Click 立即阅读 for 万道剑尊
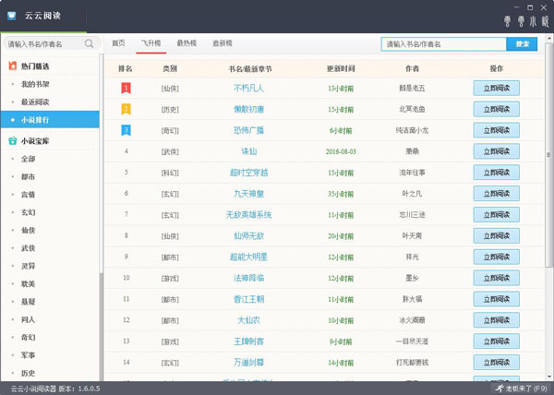This screenshot has width=554, height=395. pos(497,362)
